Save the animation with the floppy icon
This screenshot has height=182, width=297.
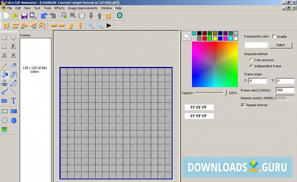point(24,16)
